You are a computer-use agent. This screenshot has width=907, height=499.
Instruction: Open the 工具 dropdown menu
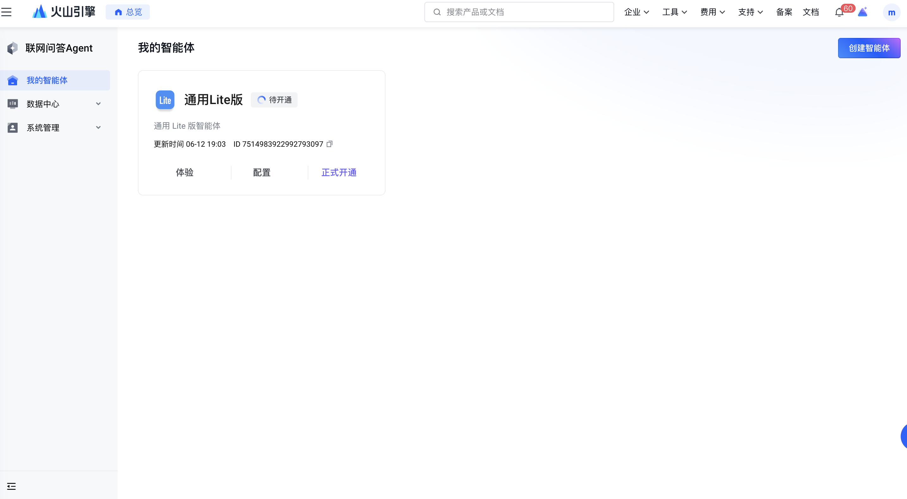674,12
